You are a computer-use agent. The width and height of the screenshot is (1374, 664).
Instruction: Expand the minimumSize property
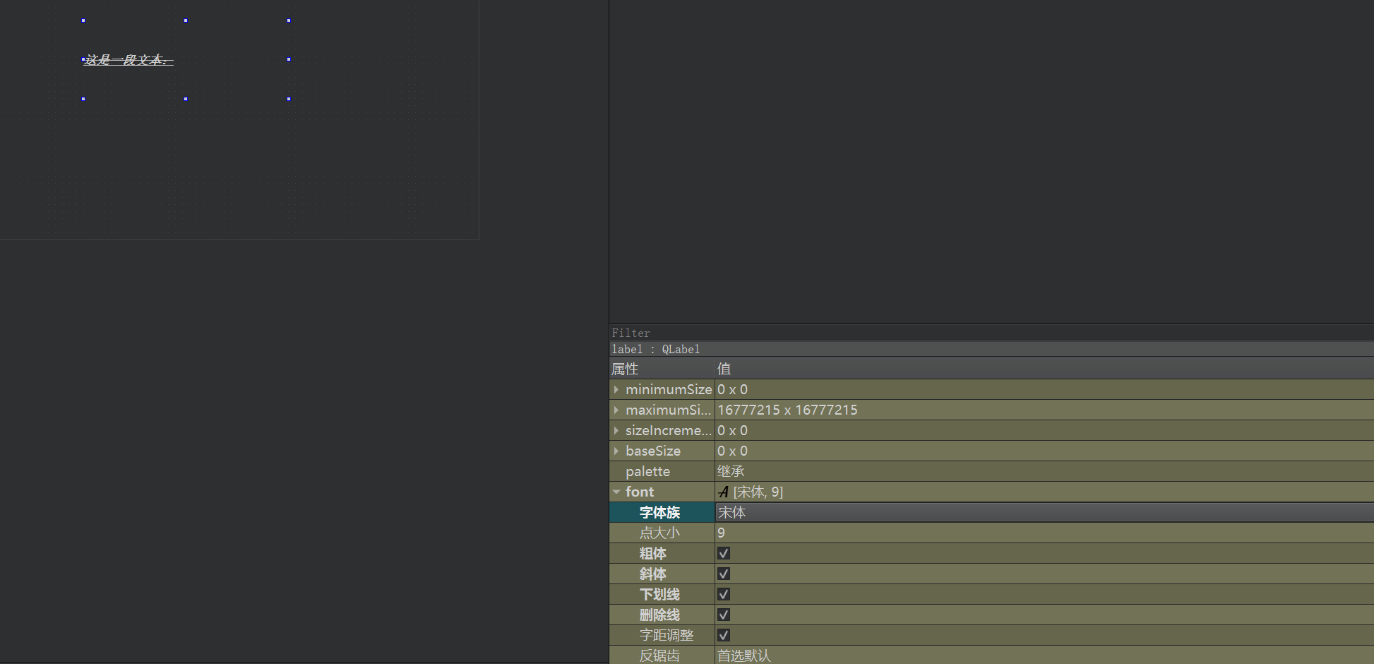pos(616,389)
